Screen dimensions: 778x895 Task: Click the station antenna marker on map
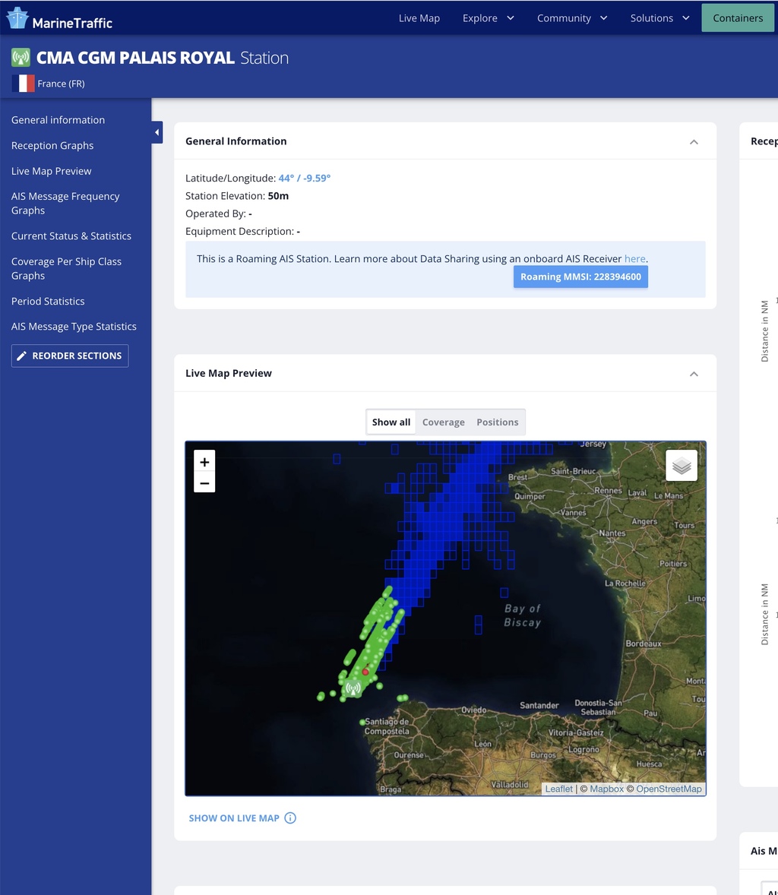click(353, 688)
